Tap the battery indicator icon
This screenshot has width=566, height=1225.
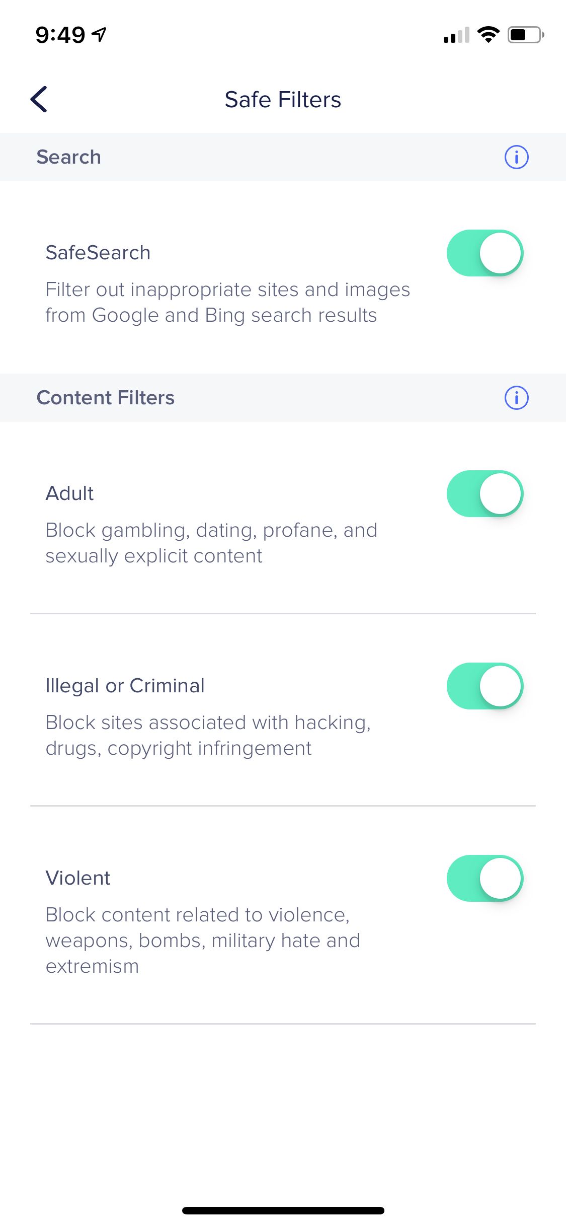point(526,35)
